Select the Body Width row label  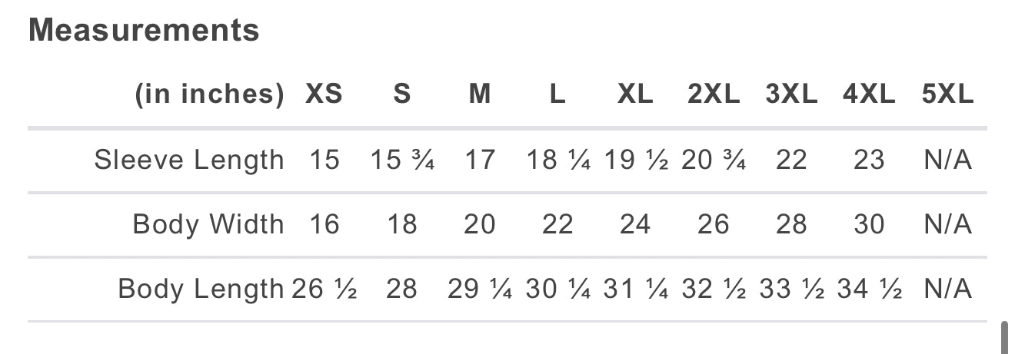[x=208, y=224]
